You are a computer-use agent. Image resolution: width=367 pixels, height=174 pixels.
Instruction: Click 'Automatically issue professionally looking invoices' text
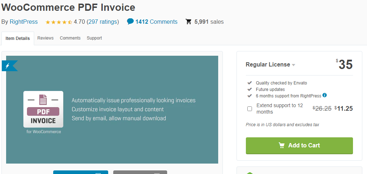(133, 100)
